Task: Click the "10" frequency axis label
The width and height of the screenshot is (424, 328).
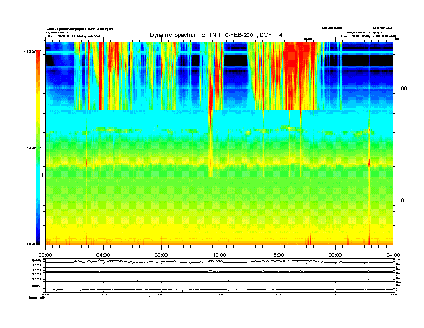Action: tap(402, 200)
